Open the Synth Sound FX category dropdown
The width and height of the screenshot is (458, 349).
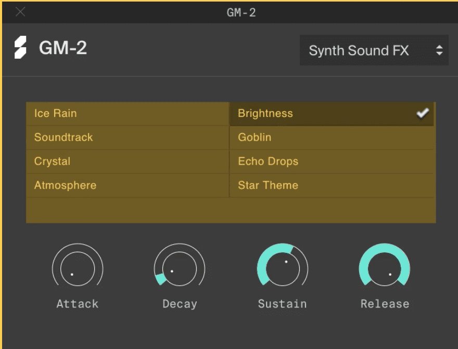[374, 50]
